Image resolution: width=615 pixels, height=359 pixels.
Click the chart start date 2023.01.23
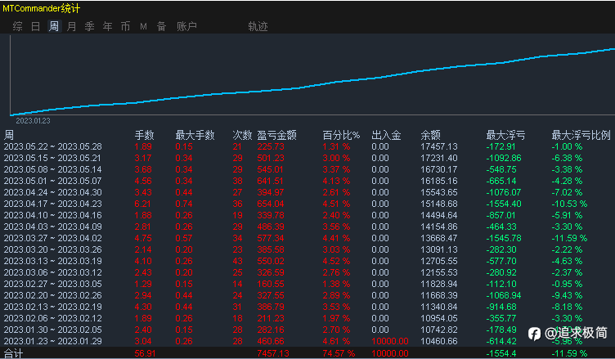33,121
